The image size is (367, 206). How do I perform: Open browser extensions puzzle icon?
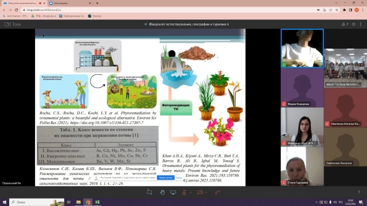pos(344,10)
